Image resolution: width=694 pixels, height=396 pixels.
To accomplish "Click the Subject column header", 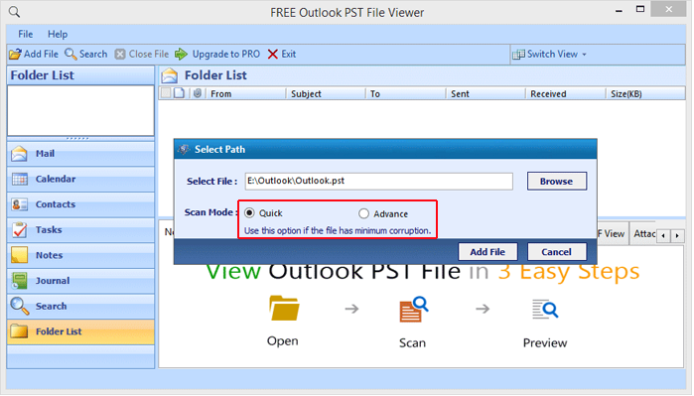I will 327,93.
